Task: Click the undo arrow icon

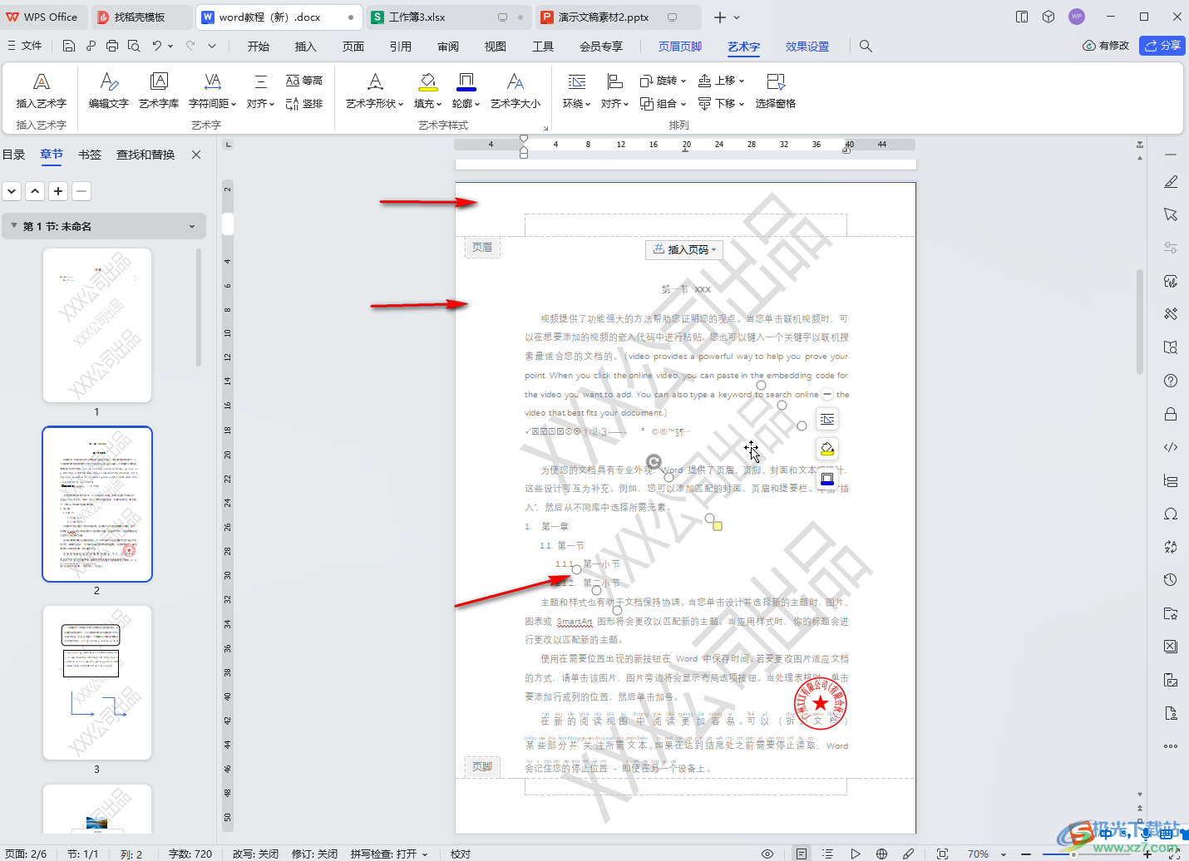Action: (x=156, y=46)
